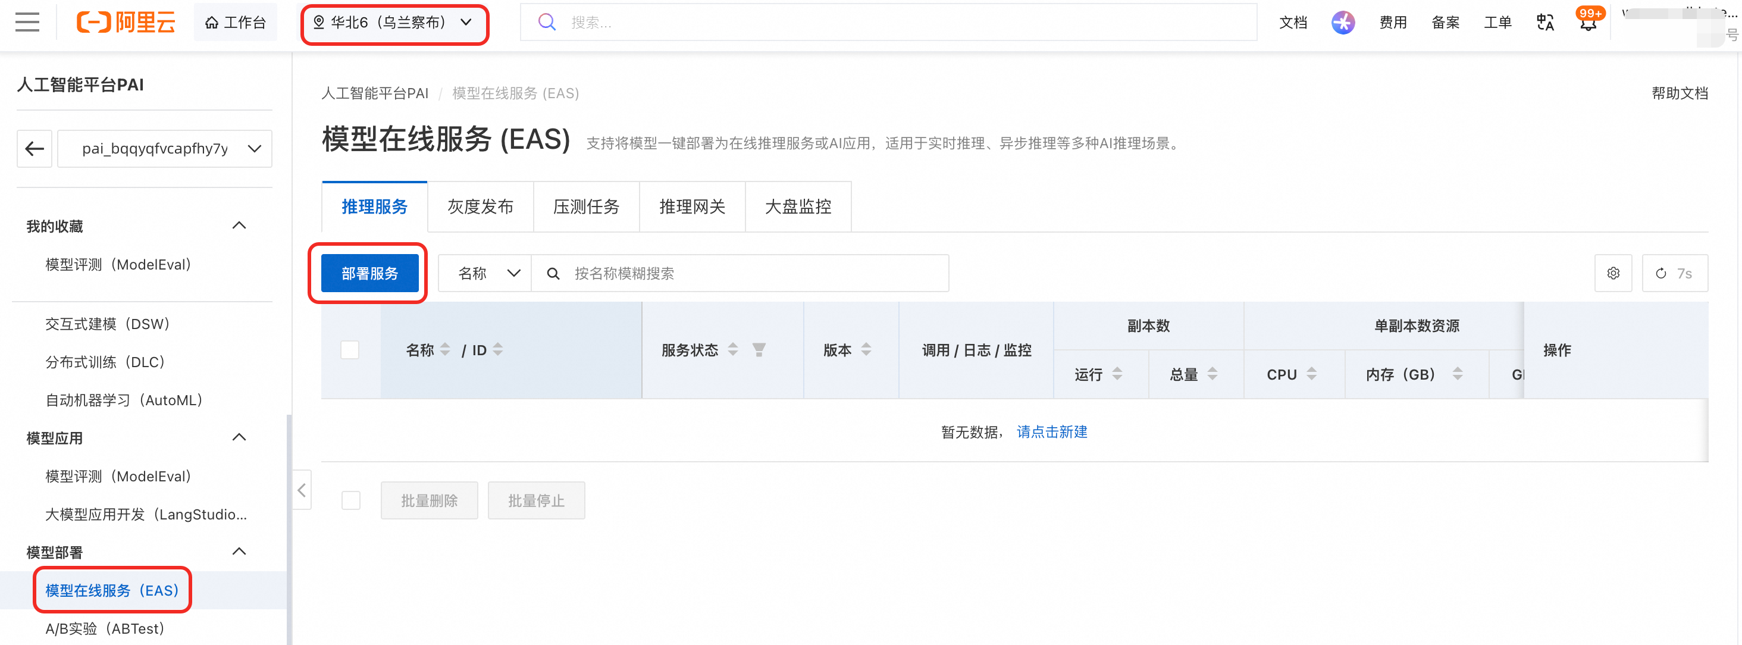This screenshot has height=645, width=1742.
Task: Open the 文档 top menu
Action: coord(1293,22)
